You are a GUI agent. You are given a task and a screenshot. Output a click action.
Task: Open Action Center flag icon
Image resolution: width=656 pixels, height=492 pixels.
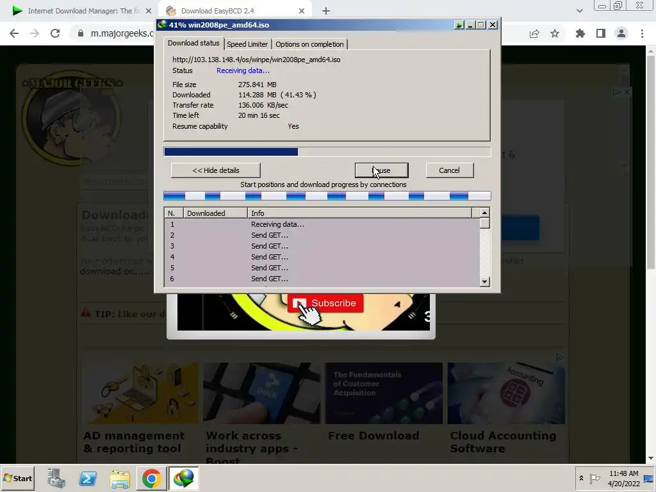[x=594, y=478]
